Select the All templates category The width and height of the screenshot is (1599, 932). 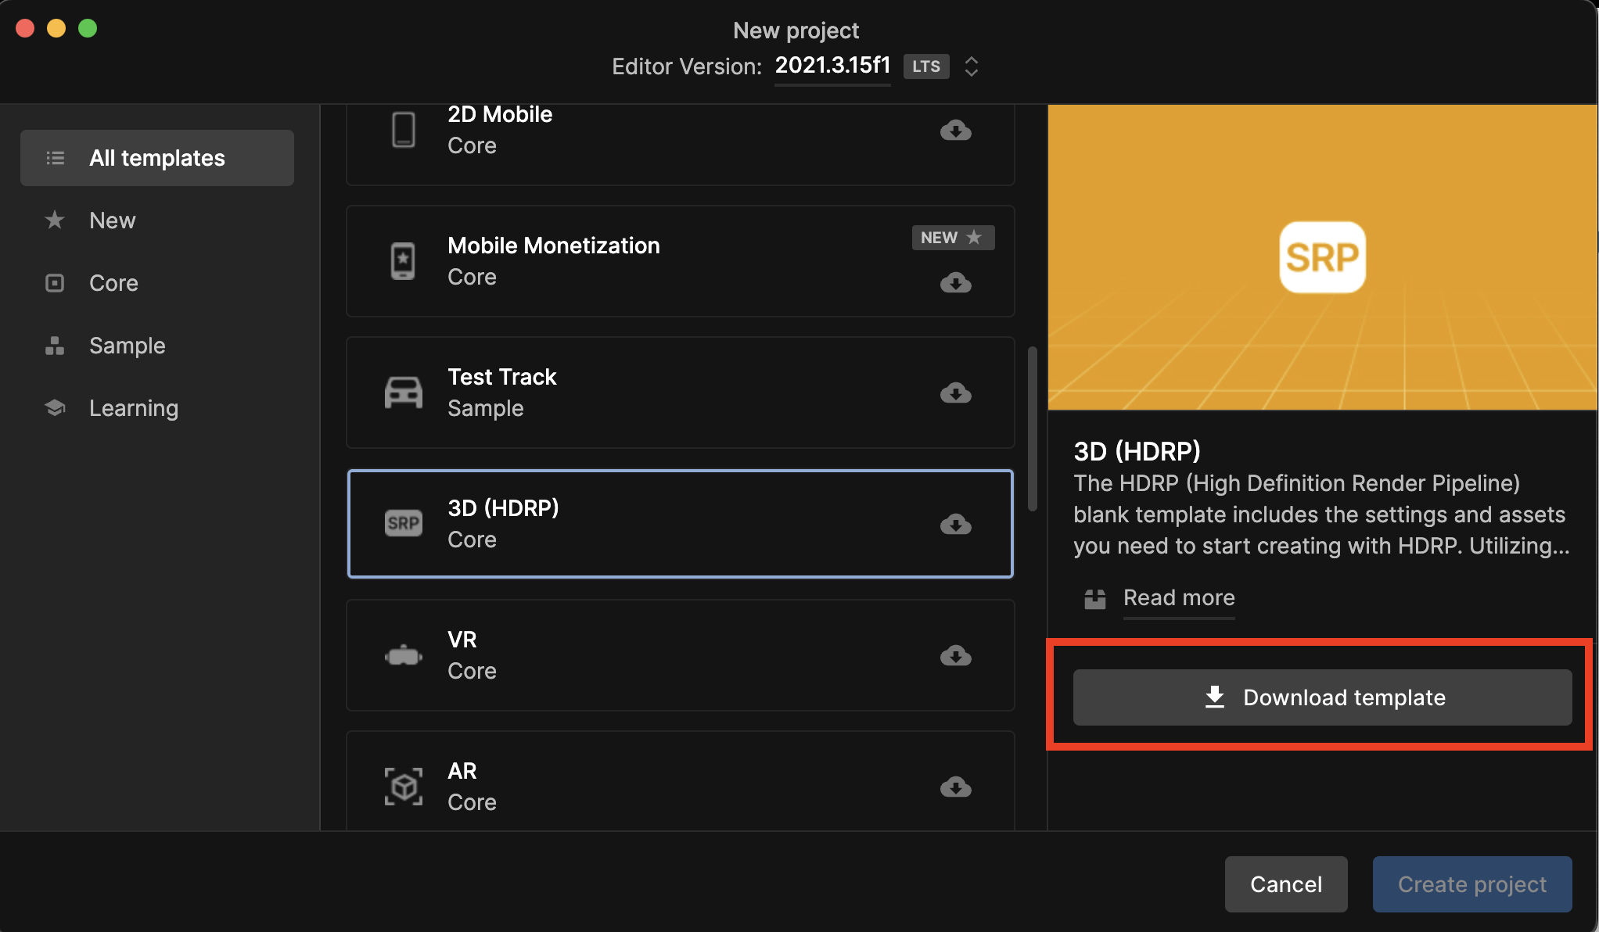point(156,157)
